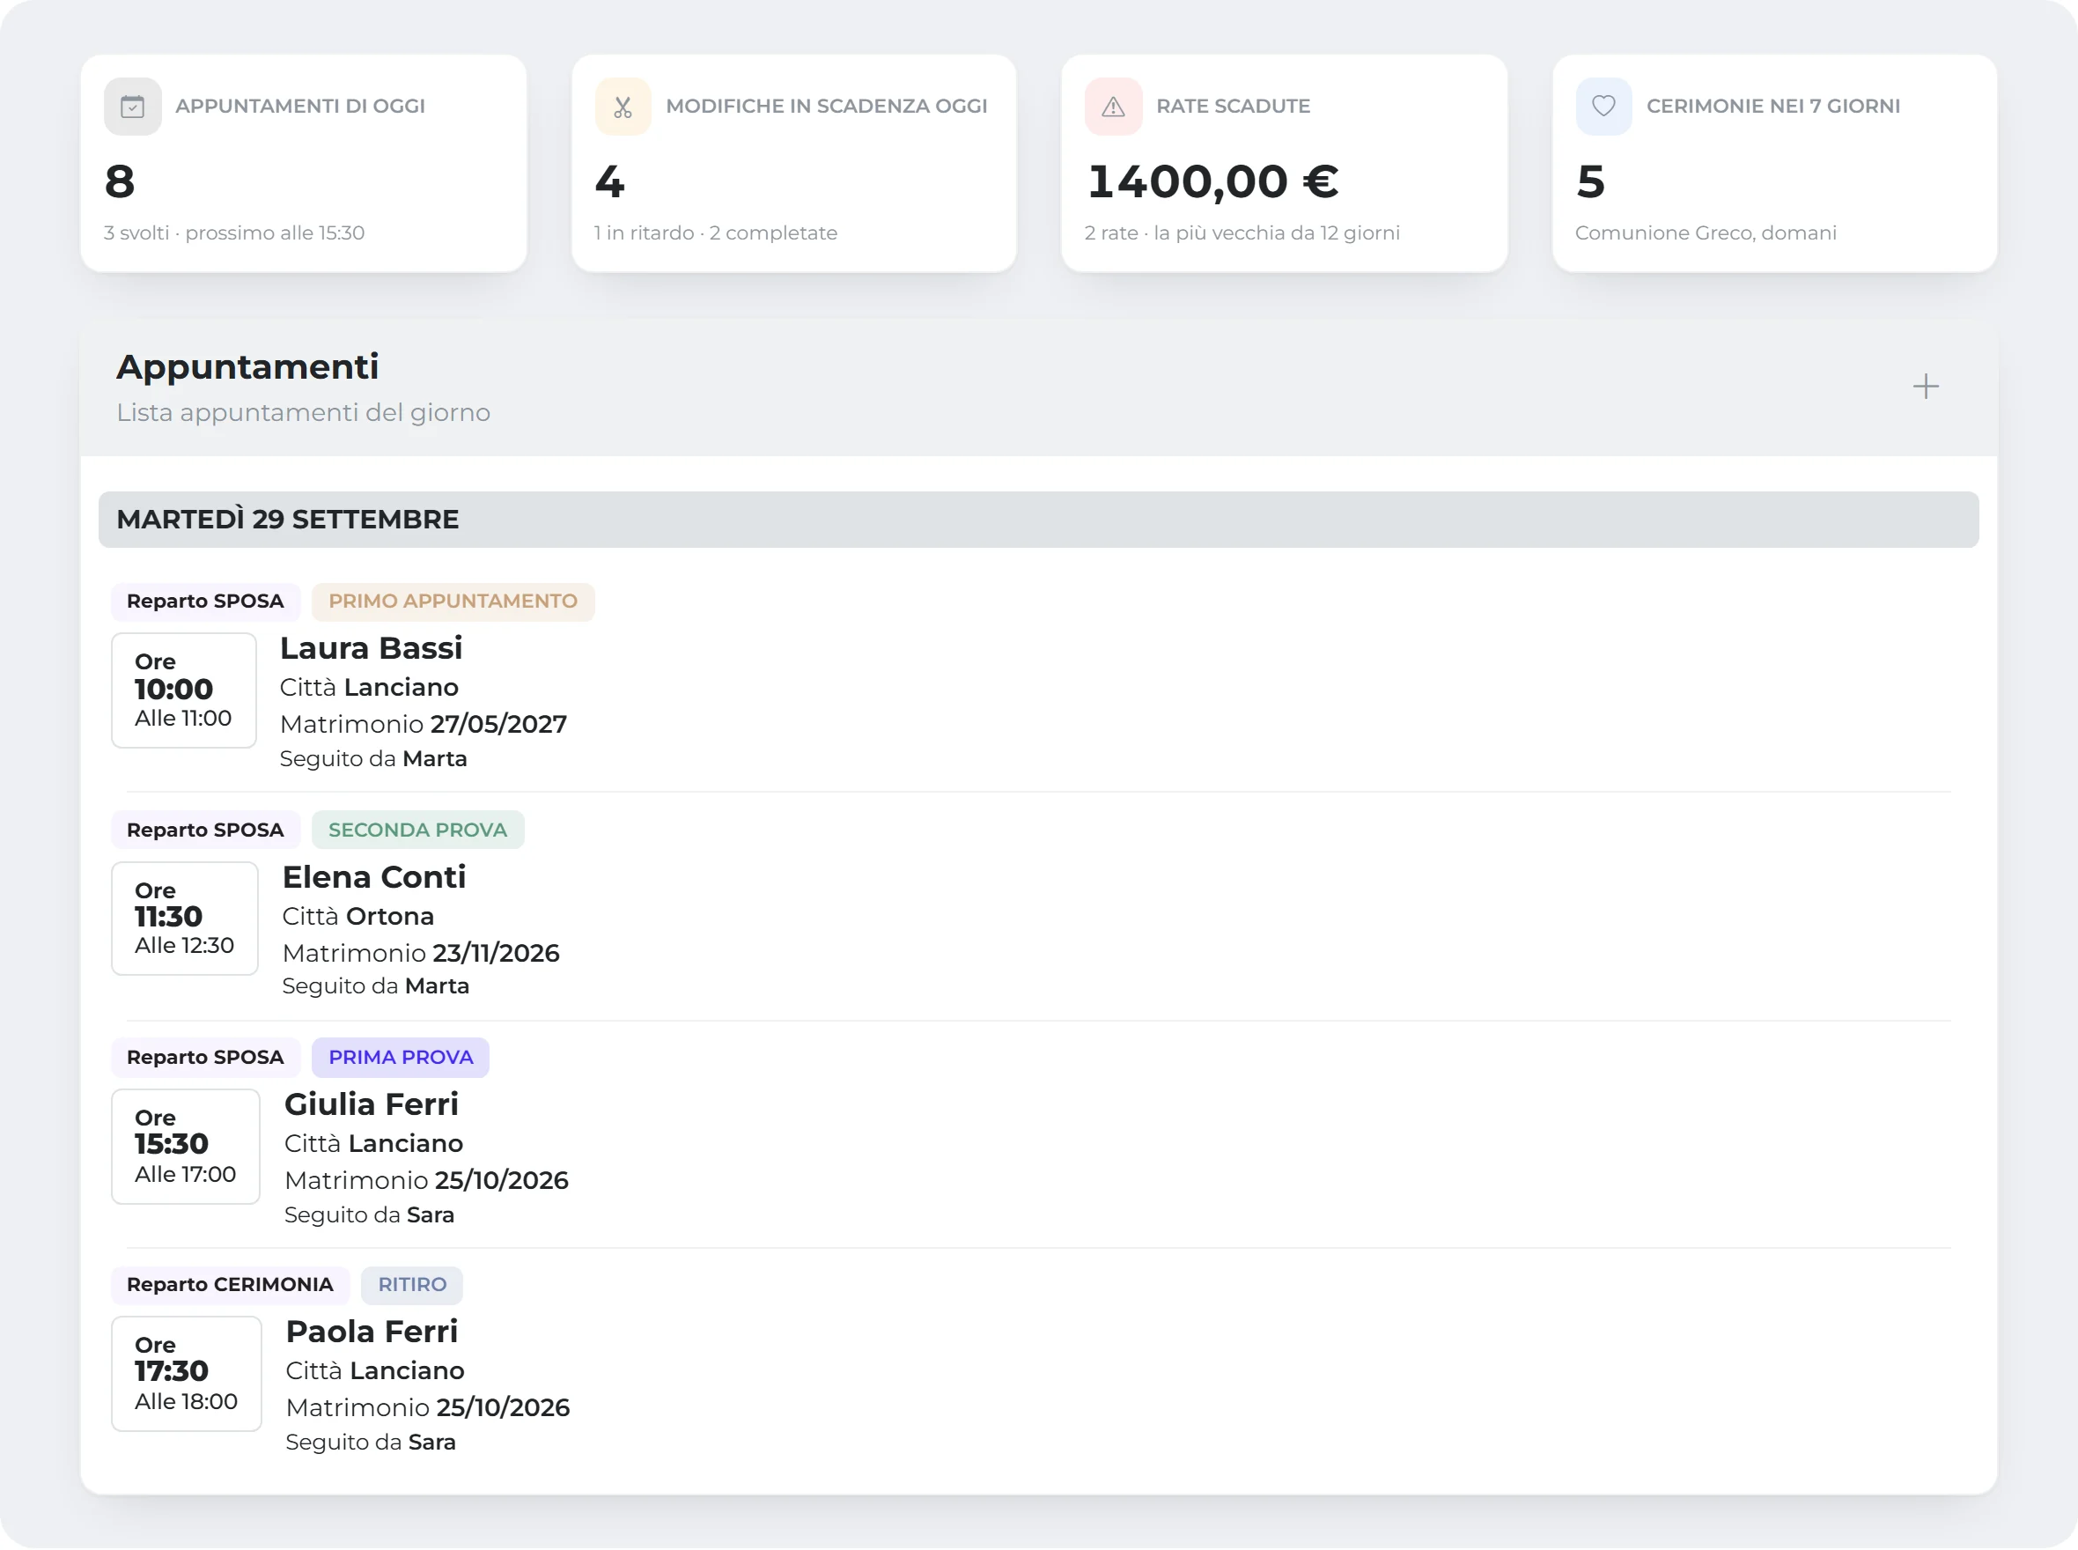The image size is (2078, 1550).
Task: Click the scissors icon on Modifiche in scadenza card
Action: click(x=623, y=107)
